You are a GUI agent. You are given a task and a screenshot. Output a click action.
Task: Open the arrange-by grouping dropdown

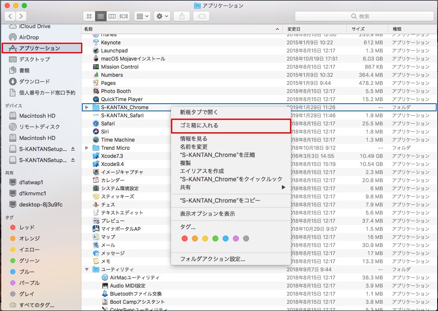(142, 16)
